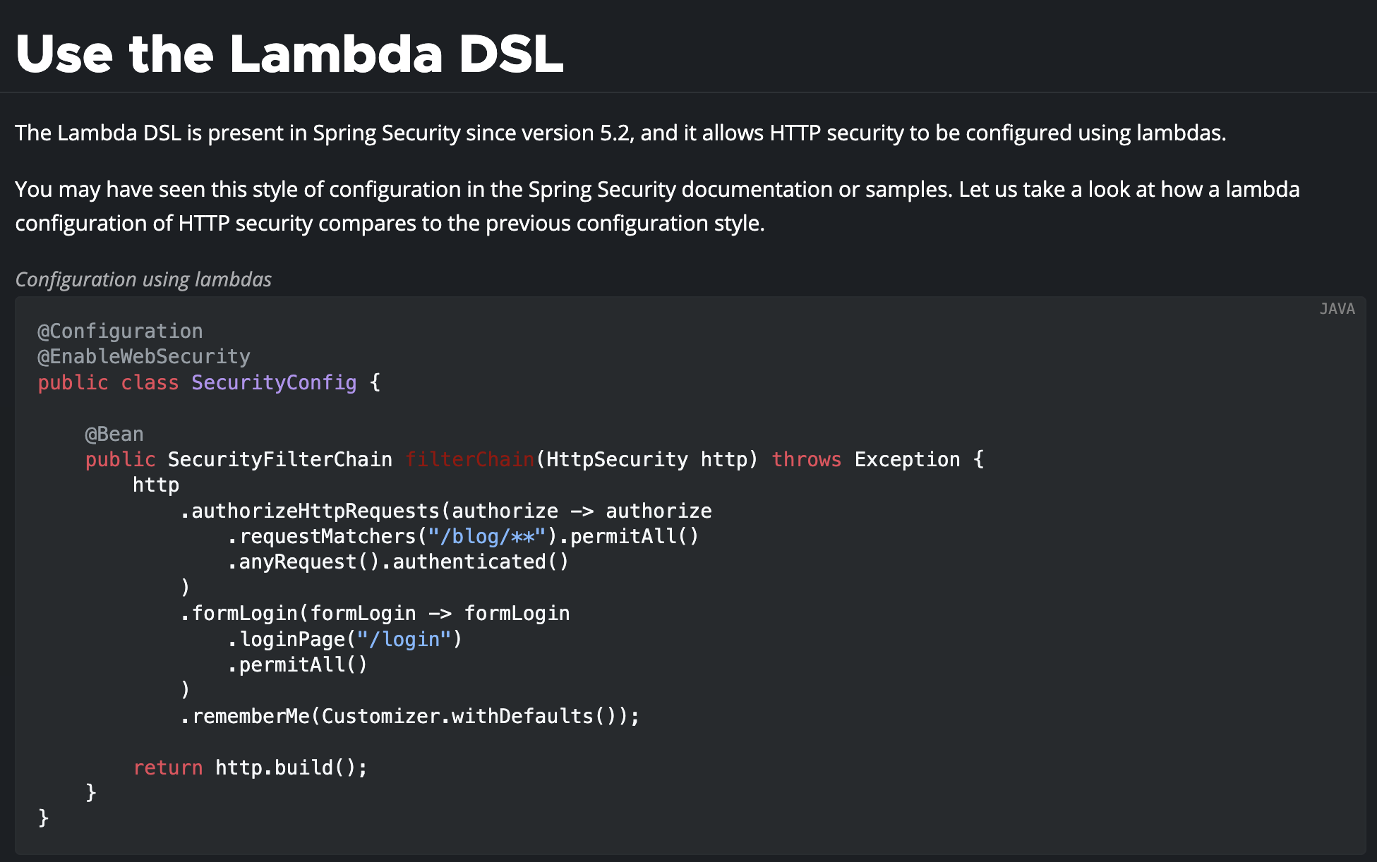Click the SecurityConfig class name
This screenshot has width=1377, height=862.
pyautogui.click(x=274, y=382)
